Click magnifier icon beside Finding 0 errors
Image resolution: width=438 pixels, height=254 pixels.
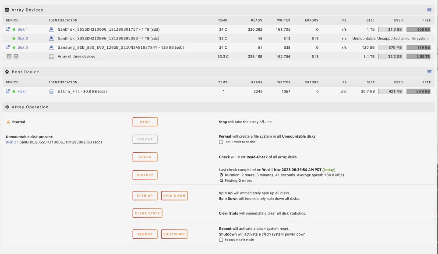(221, 181)
